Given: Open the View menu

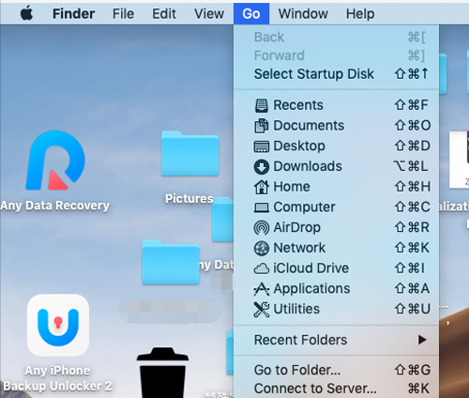Looking at the screenshot, I should 209,14.
